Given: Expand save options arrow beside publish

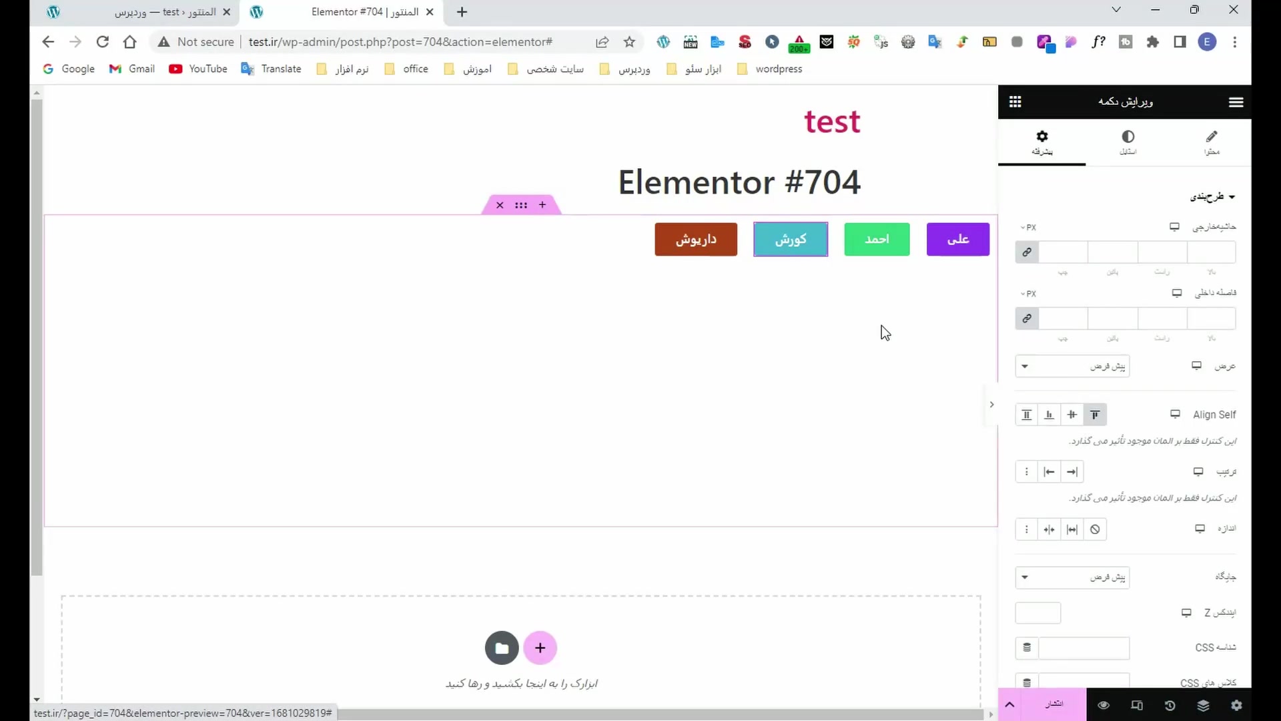Looking at the screenshot, I should [1009, 705].
